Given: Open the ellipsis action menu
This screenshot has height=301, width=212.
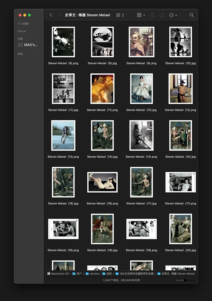Looking at the screenshot, I should (173, 15).
